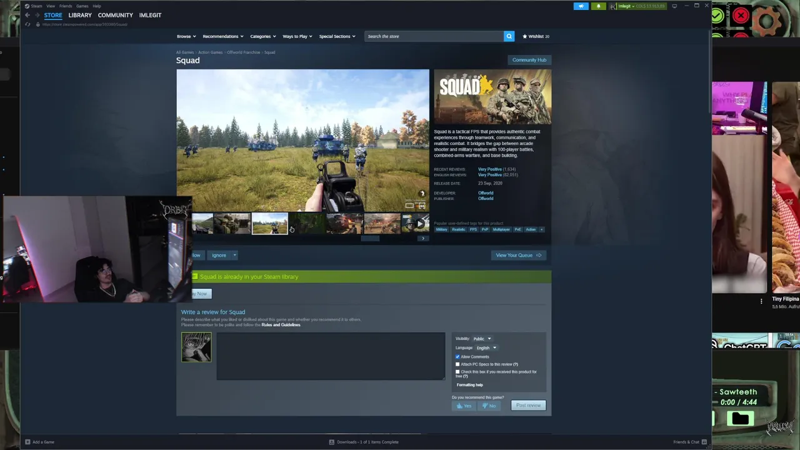Click thumbs down No recommend button
800x450 pixels.
point(489,406)
